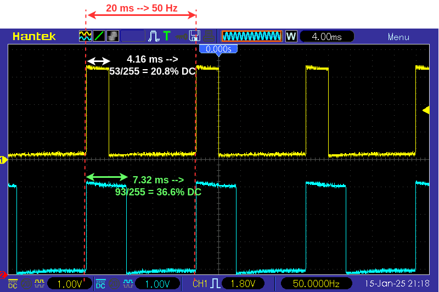Open the Menu at top right
439x292 pixels.
pyautogui.click(x=398, y=37)
